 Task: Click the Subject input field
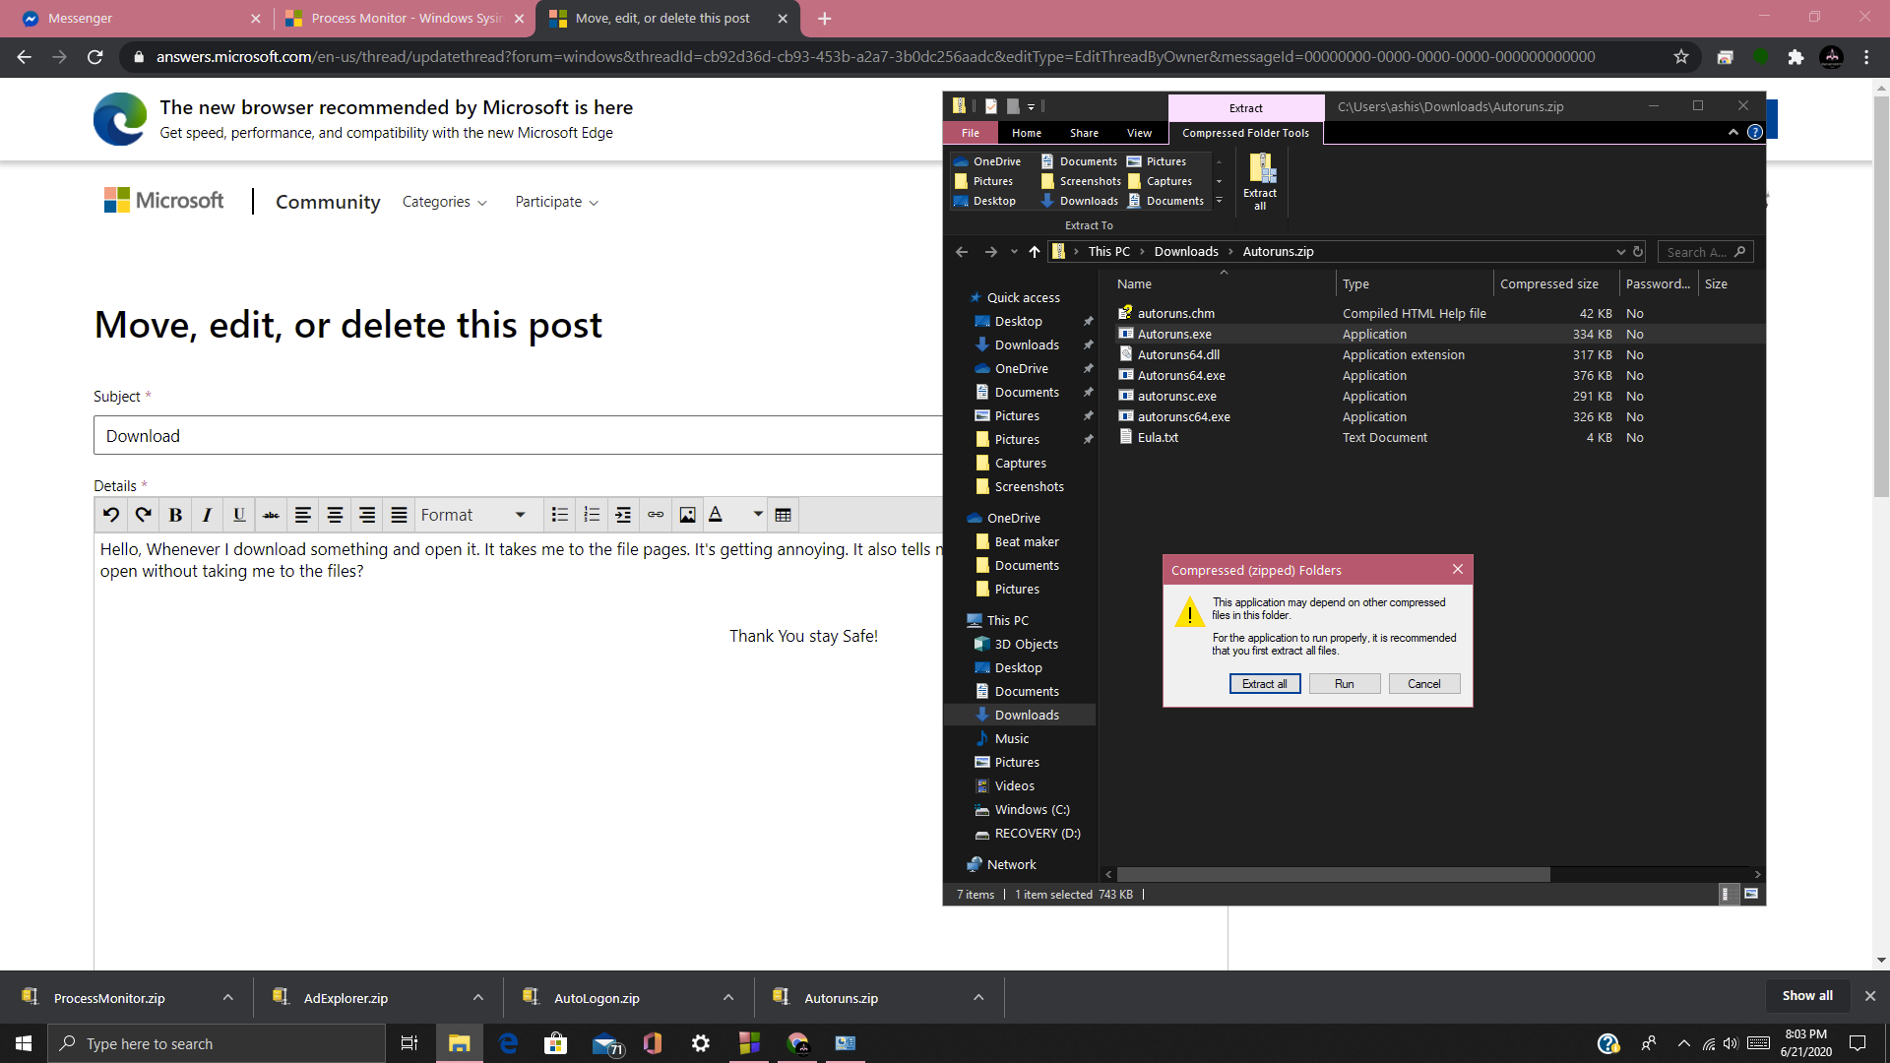[x=518, y=435]
